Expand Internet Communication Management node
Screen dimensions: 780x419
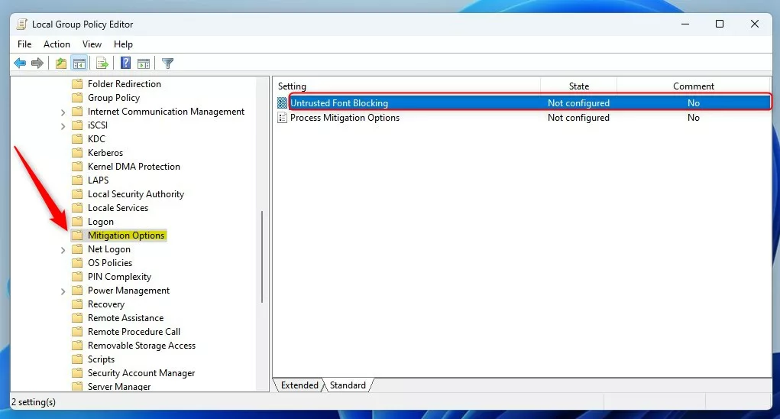click(63, 112)
